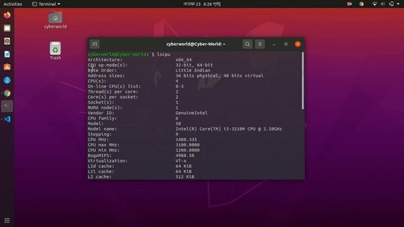Open the volume indicator in top bar
This screenshot has width=404, height=227.
383,4
